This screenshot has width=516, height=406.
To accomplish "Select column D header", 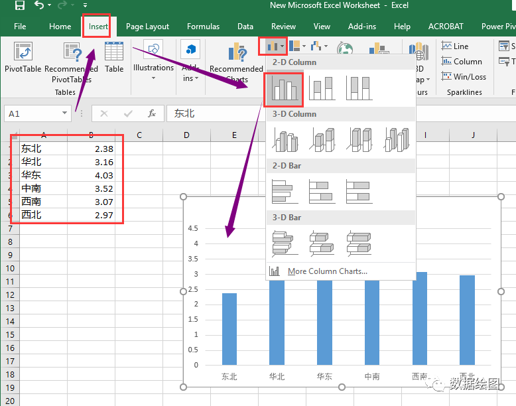I will pyautogui.click(x=186, y=135).
